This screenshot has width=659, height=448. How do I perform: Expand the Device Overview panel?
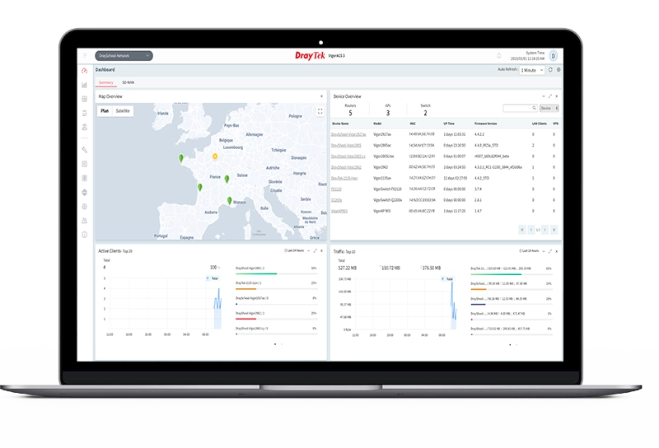[549, 96]
